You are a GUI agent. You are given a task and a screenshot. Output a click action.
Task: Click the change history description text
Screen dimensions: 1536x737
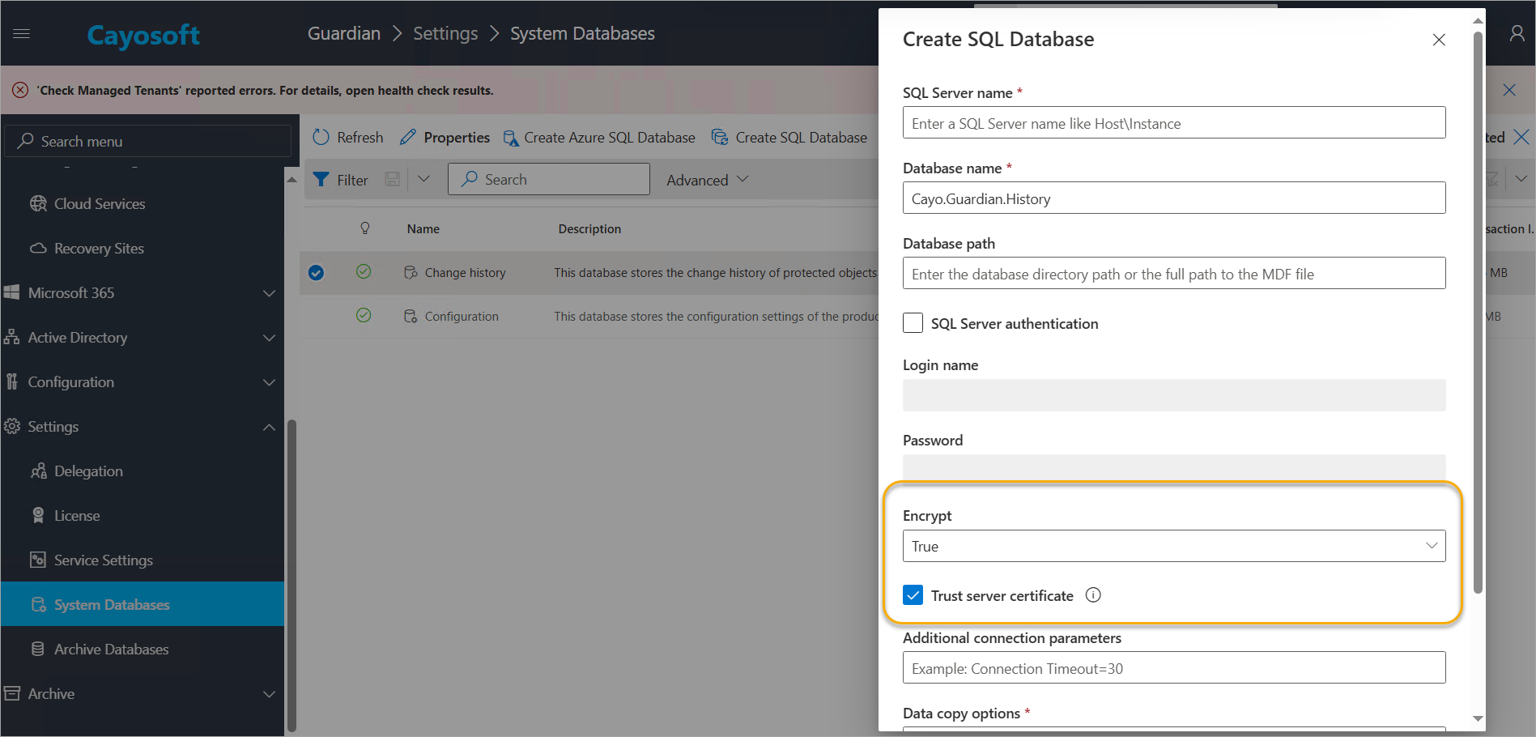(716, 273)
